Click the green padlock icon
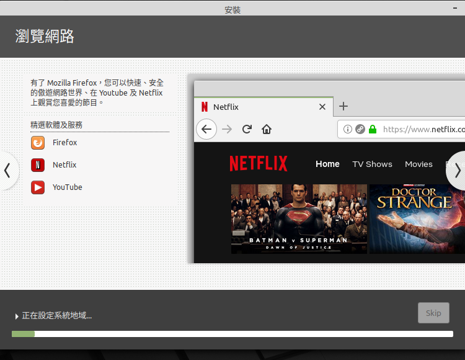 (x=373, y=129)
